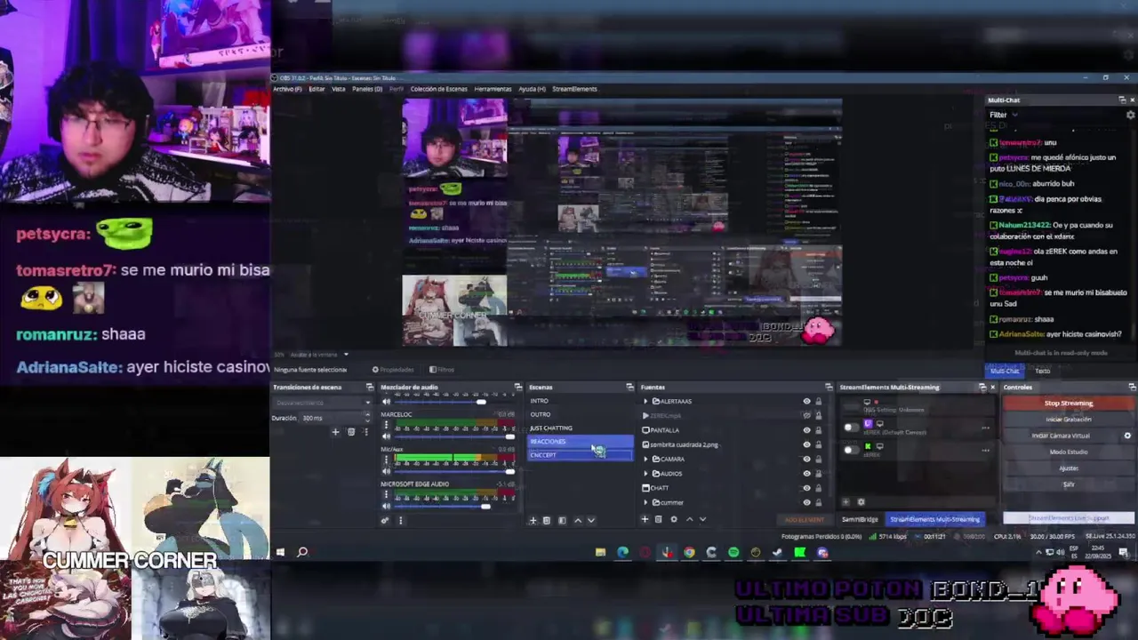Screen dimensions: 1138x640
Task: Open the Colección de Escenas menu
Action: 438,89
